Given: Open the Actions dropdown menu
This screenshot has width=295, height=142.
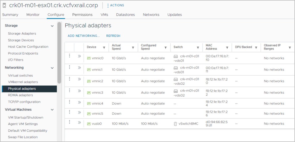Looking at the screenshot, I should coord(116,5).
